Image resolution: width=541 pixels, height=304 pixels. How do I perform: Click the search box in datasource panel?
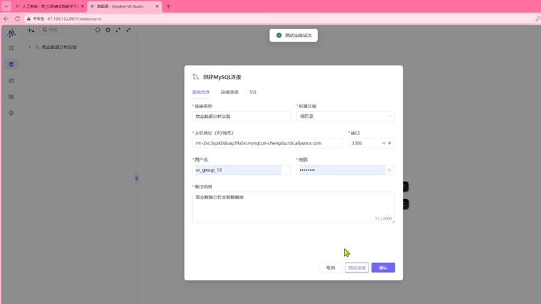[x=51, y=30]
